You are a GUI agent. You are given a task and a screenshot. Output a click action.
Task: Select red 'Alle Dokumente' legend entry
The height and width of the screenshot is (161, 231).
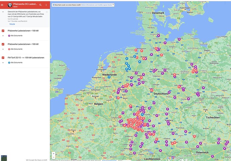(x=15, y=49)
